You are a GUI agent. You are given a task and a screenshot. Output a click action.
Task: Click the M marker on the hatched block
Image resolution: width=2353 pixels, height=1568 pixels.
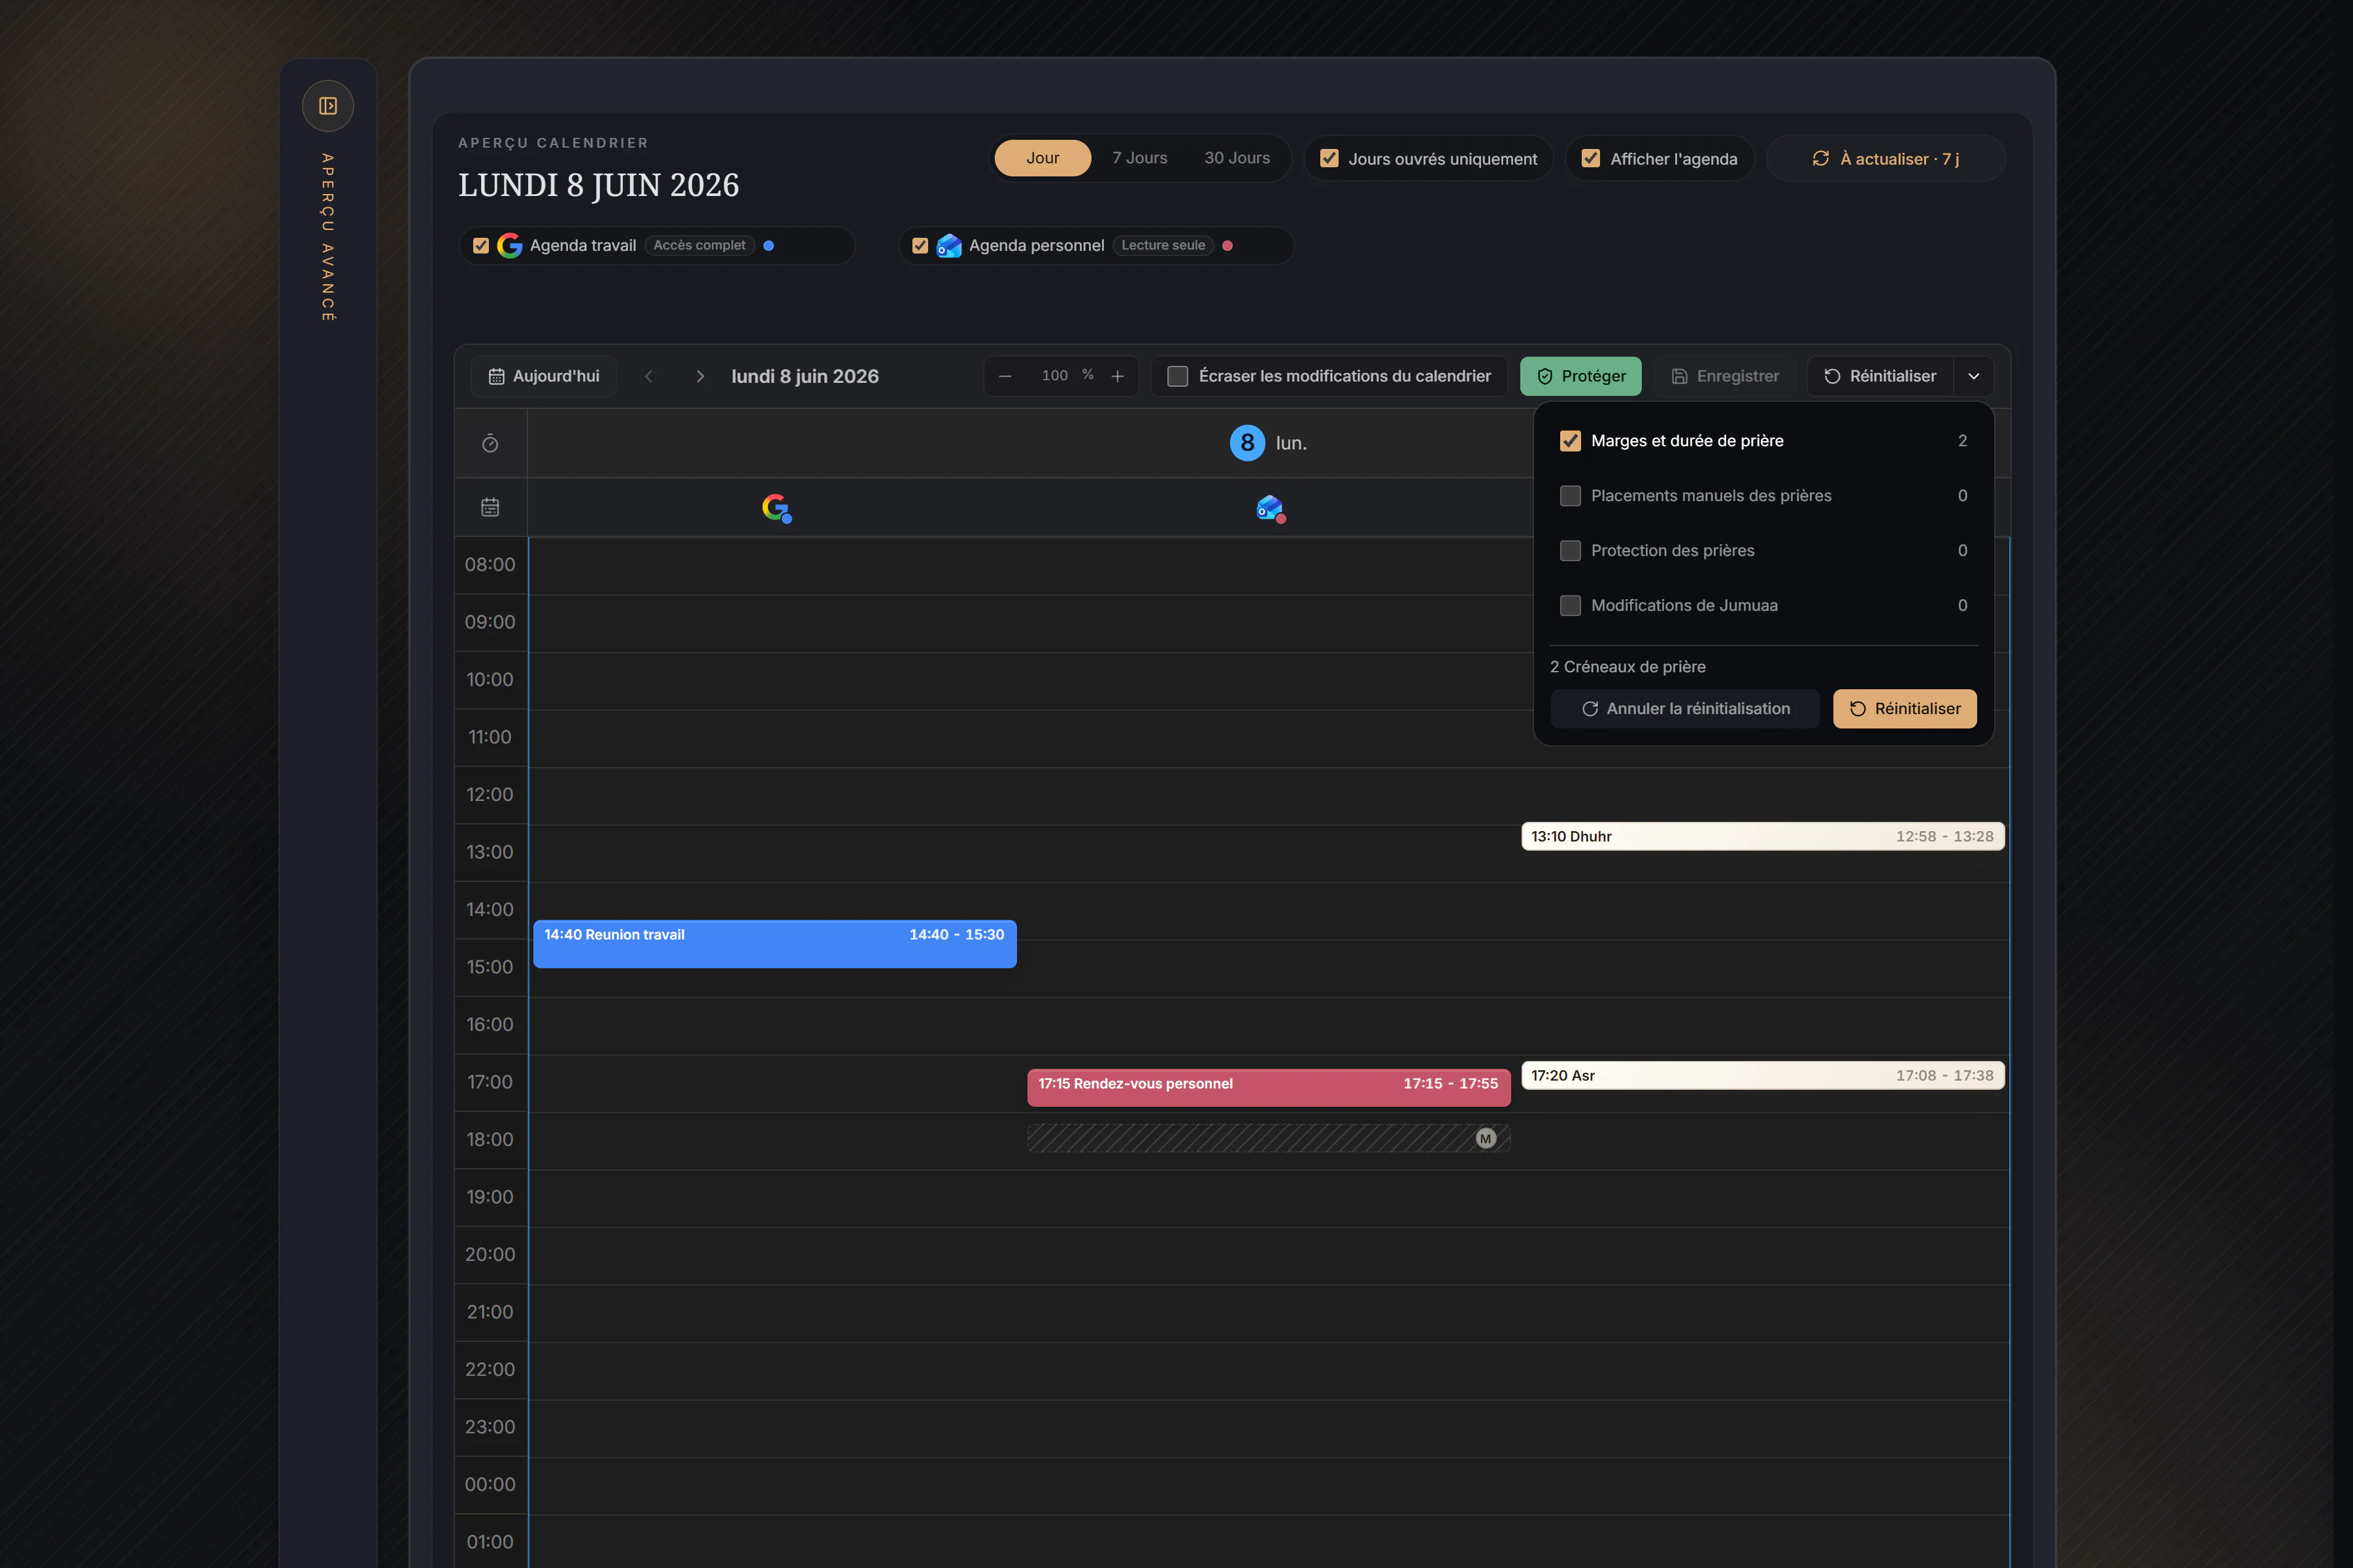pos(1486,1138)
